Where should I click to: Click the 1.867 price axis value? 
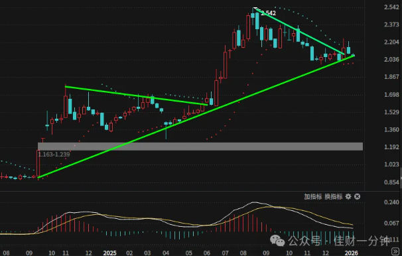coord(391,77)
